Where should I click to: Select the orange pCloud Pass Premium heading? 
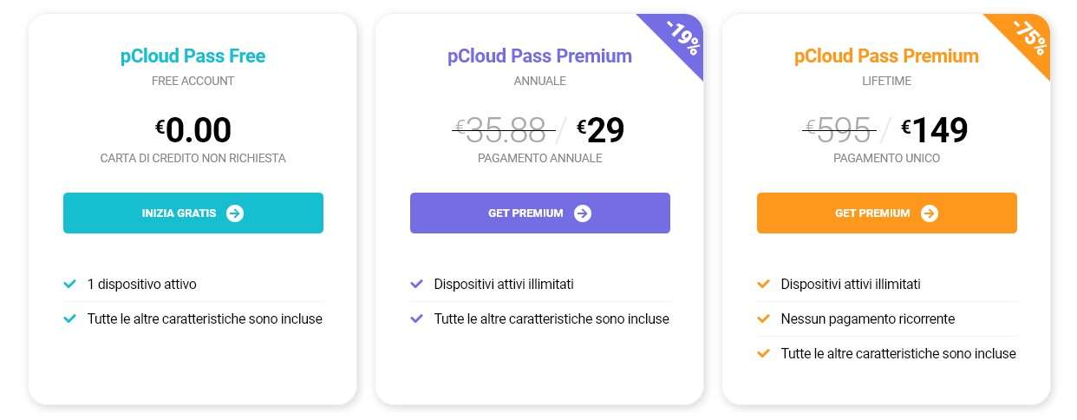click(886, 56)
